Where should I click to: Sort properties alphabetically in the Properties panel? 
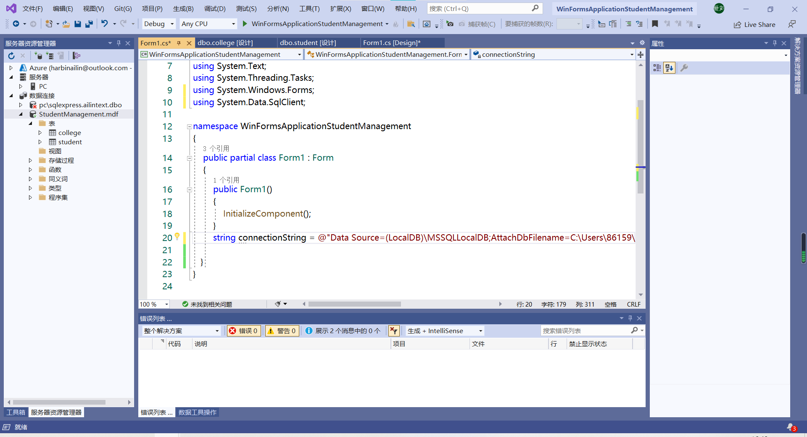pyautogui.click(x=669, y=68)
